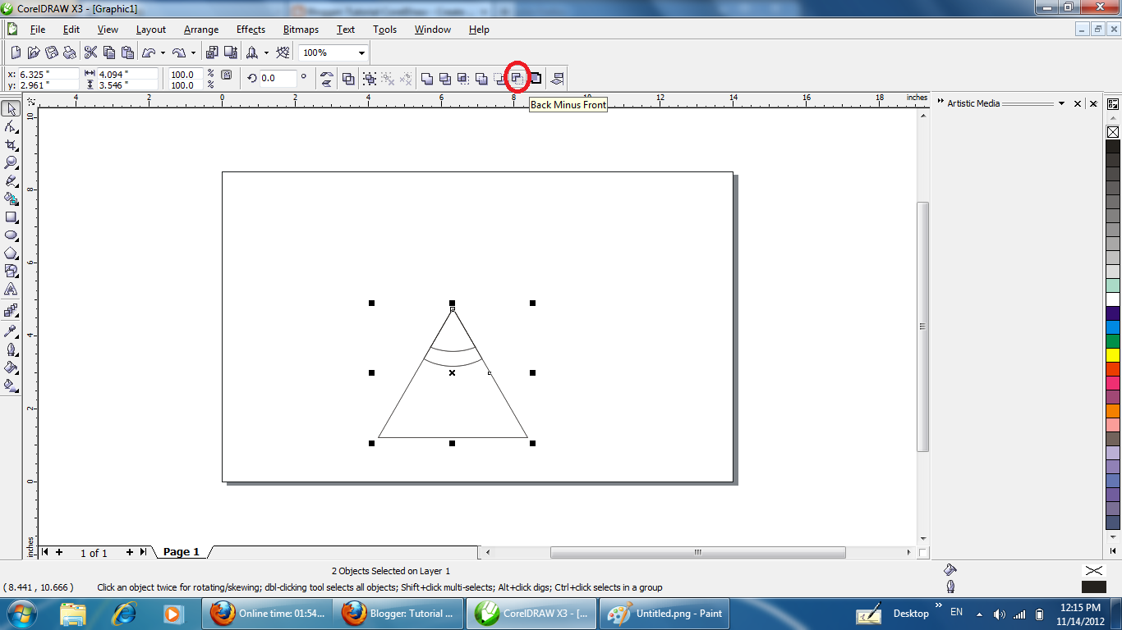Create a new document
This screenshot has width=1122, height=630.
pyautogui.click(x=16, y=52)
